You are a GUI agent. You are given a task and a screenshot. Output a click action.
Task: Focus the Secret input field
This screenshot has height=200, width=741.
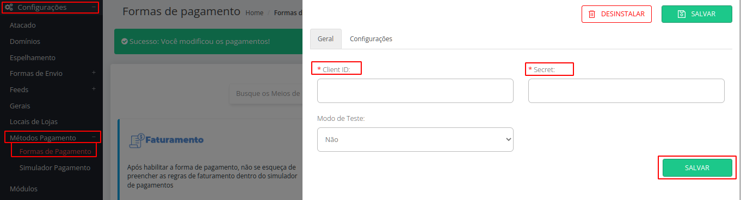click(626, 91)
